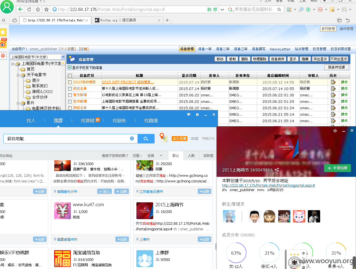Screen dimensions: 356x269
Task: Check the 官方新闻 第18届 row checkbox
Action: (x=70, y=95)
